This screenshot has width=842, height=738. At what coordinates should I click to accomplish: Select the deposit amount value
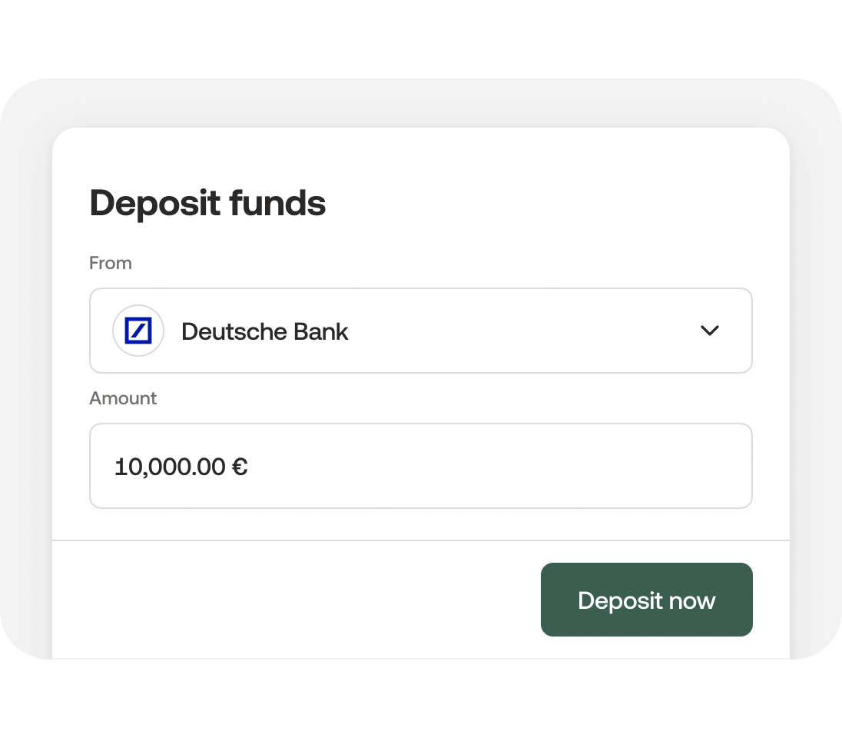[181, 466]
